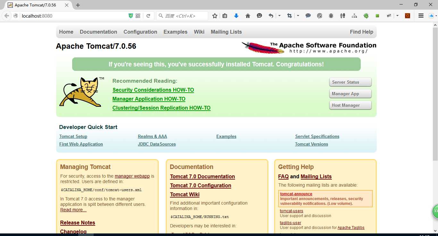This screenshot has width=438, height=236.
Task: Open Servlet Specifications link
Action: (x=317, y=136)
